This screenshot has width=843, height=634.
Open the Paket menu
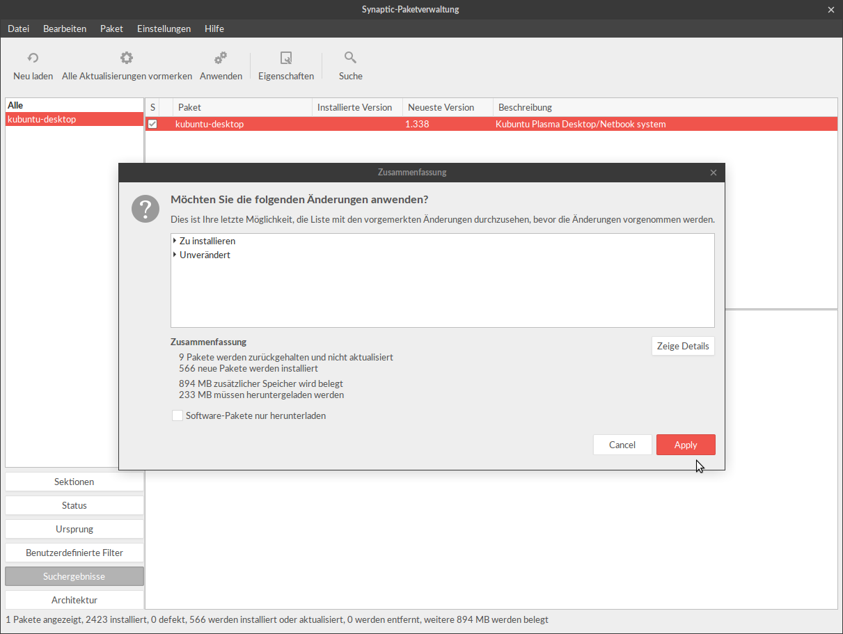[111, 29]
